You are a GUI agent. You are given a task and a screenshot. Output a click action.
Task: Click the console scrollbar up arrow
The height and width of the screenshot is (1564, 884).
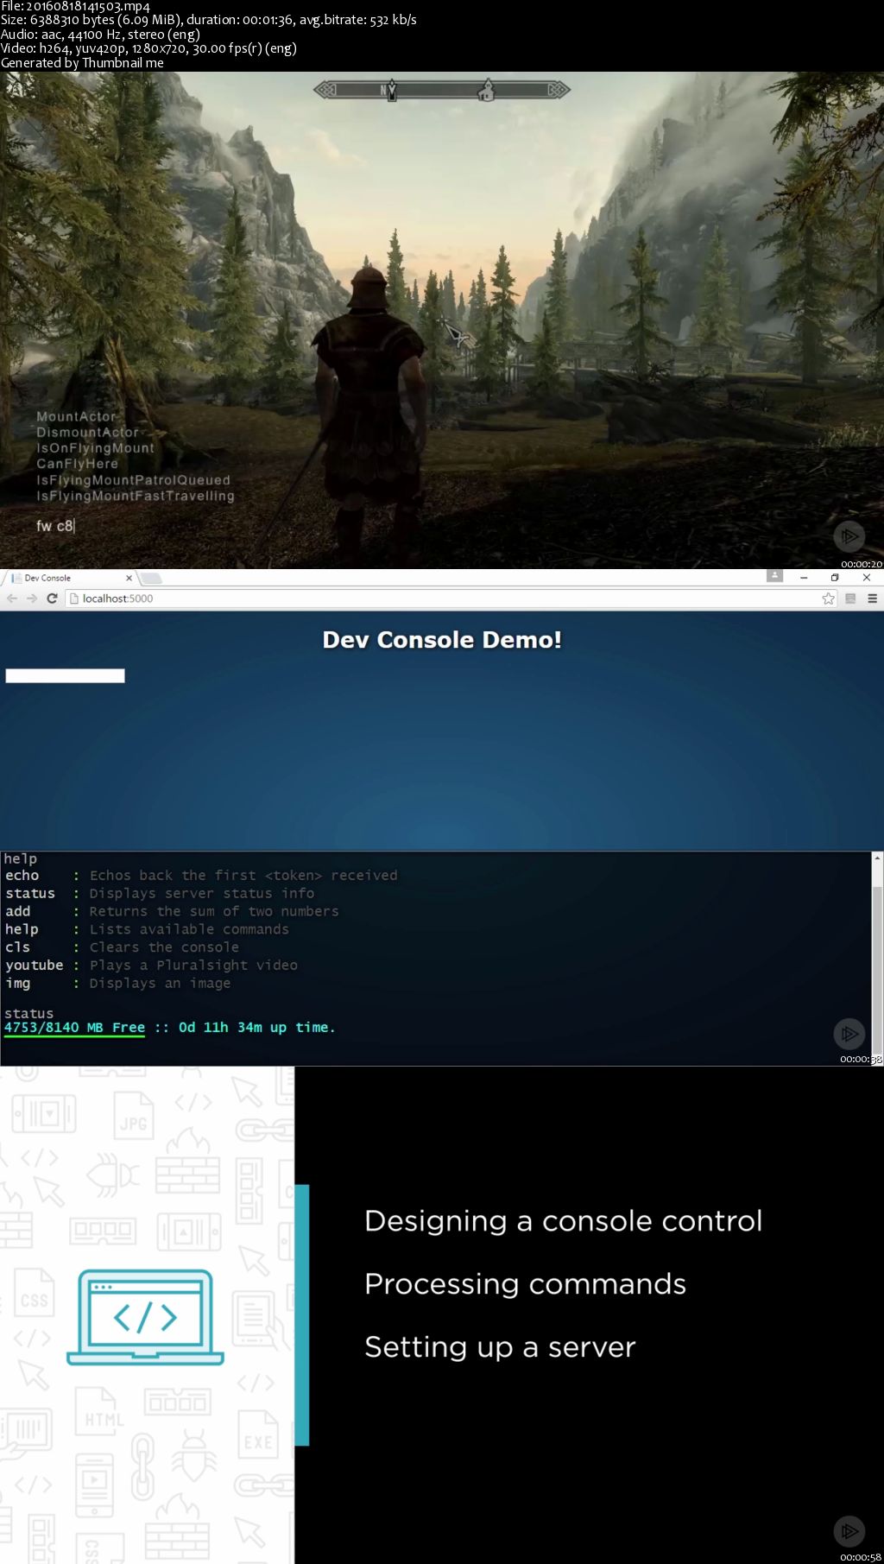pyautogui.click(x=877, y=858)
